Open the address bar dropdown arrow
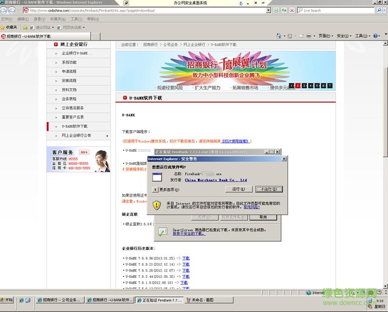388x312 pixels. [x=269, y=10]
